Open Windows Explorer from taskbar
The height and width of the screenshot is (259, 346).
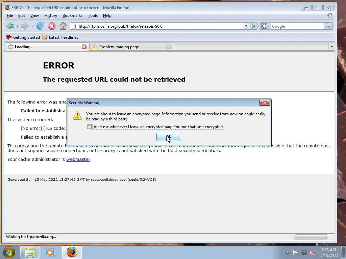point(30,252)
